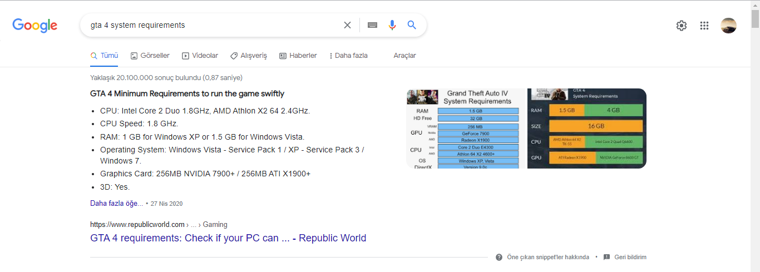Open the Google apps grid
Viewport: 760px width, 272px height.
[704, 25]
